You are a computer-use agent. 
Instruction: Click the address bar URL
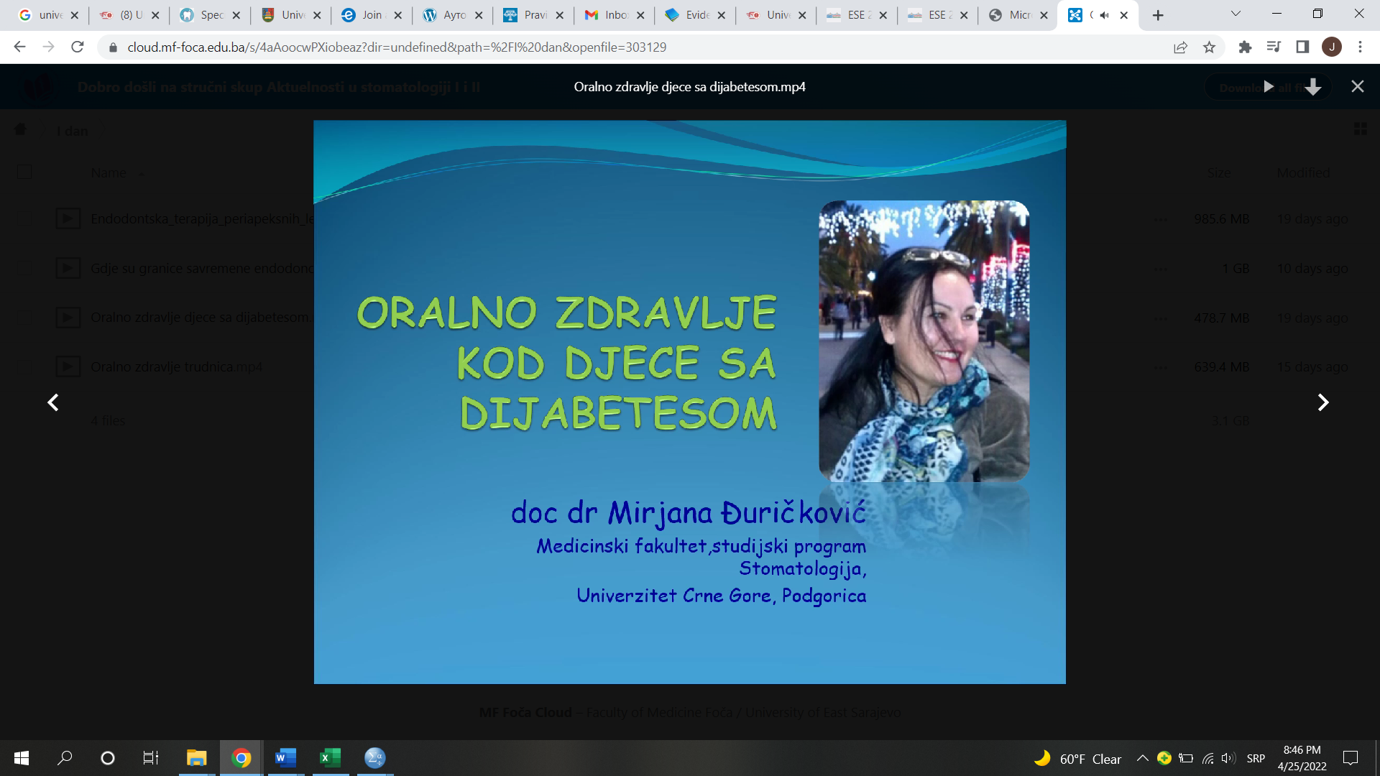pyautogui.click(x=397, y=47)
